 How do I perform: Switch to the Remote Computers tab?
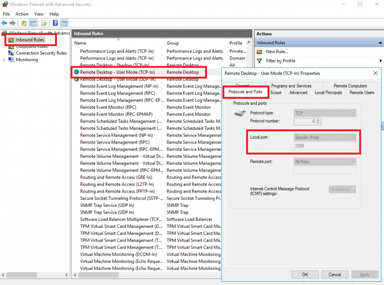click(x=350, y=86)
